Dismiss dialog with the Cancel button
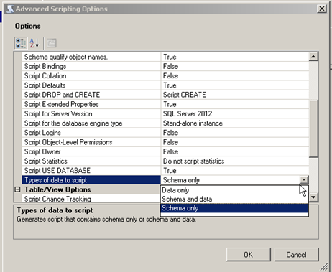332x272 pixels. pyautogui.click(x=296, y=255)
